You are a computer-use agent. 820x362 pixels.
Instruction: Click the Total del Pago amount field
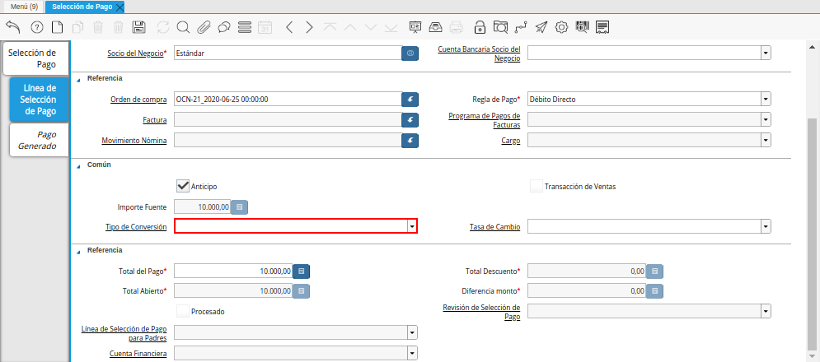pyautogui.click(x=233, y=271)
